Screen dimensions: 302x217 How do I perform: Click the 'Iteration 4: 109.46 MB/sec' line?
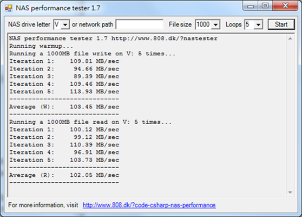coord(64,84)
